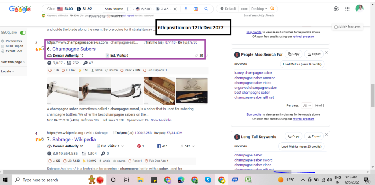375x185 pixels.
Task: Open the Per page All dropdown
Action: tap(307, 105)
